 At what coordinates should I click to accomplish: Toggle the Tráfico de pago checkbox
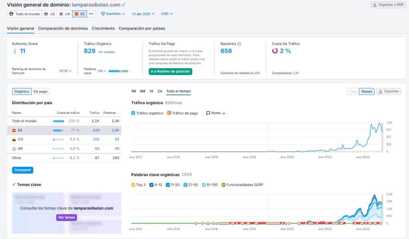[x=169, y=113]
